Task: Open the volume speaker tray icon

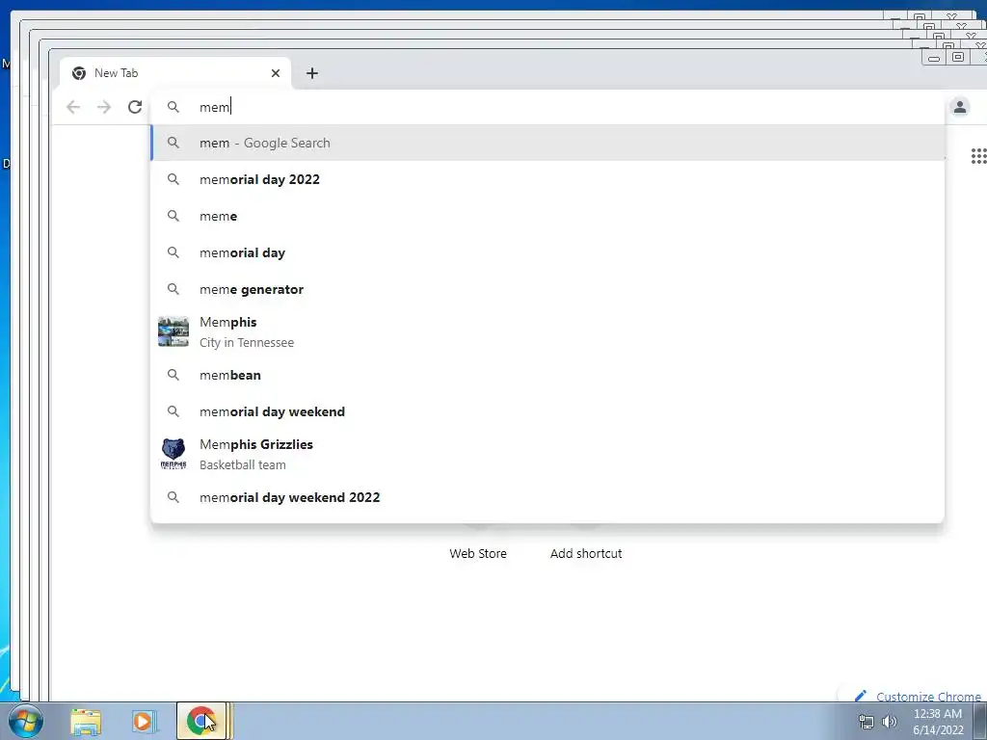Action: pos(889,721)
